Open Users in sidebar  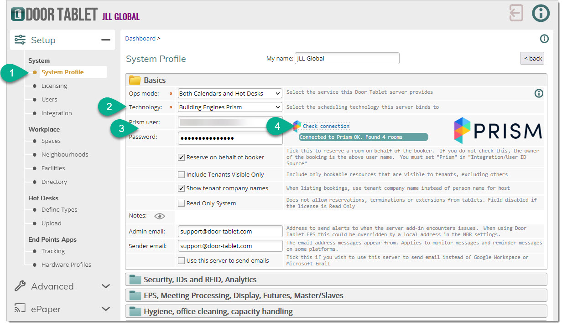click(49, 100)
